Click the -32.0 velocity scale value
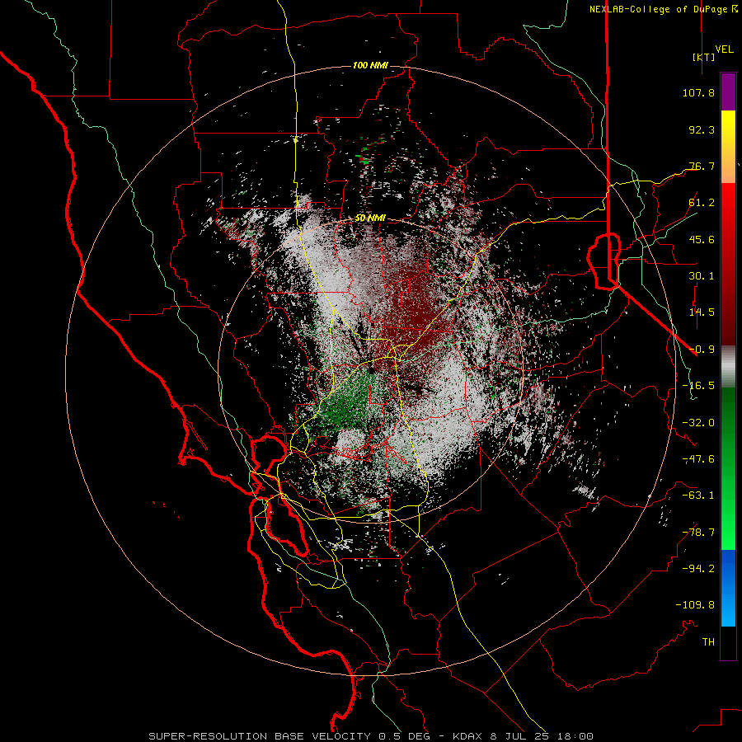The height and width of the screenshot is (742, 742). (698, 423)
